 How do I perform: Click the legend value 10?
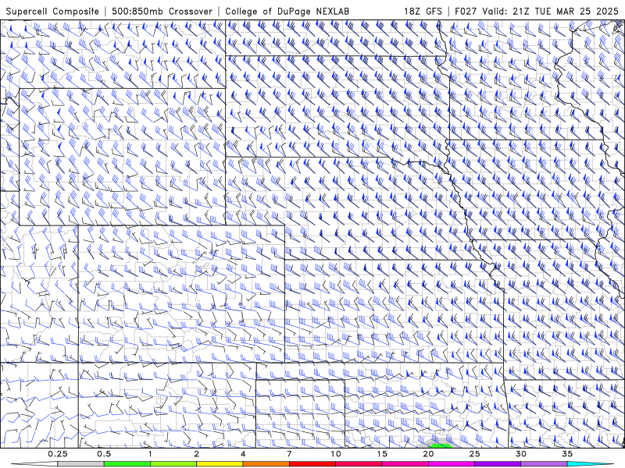[x=336, y=454]
